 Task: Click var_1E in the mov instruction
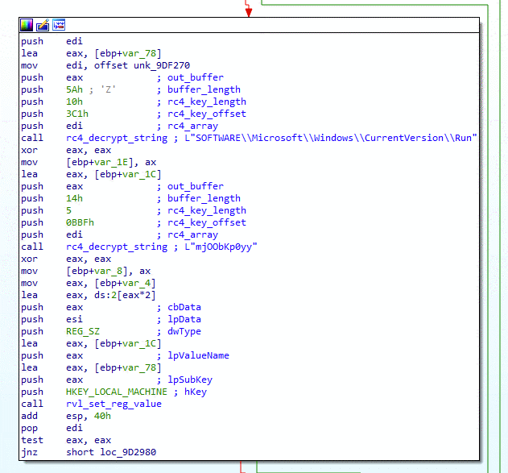point(111,162)
